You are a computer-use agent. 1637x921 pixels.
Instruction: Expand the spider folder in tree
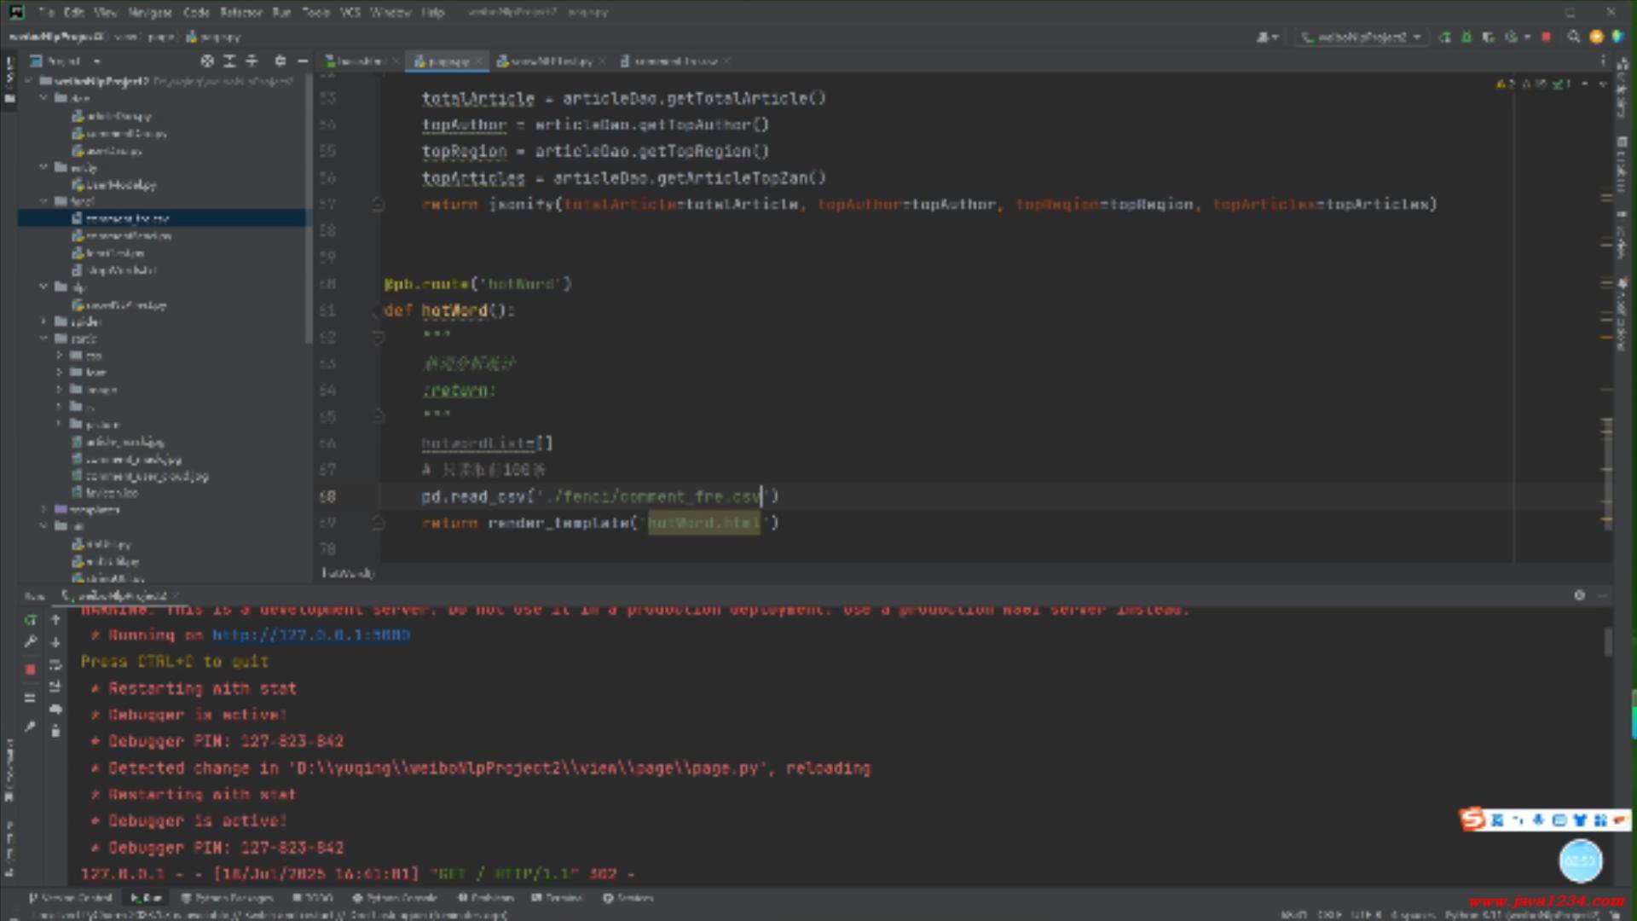[44, 321]
